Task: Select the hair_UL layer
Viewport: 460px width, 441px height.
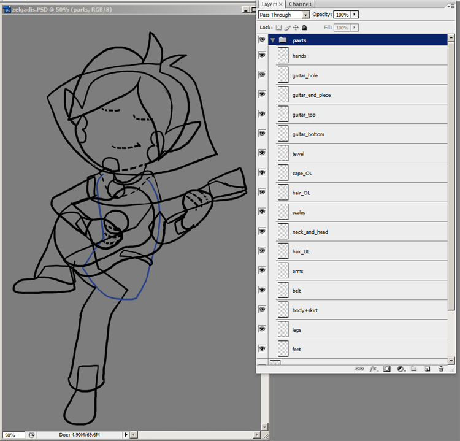Action: point(361,251)
